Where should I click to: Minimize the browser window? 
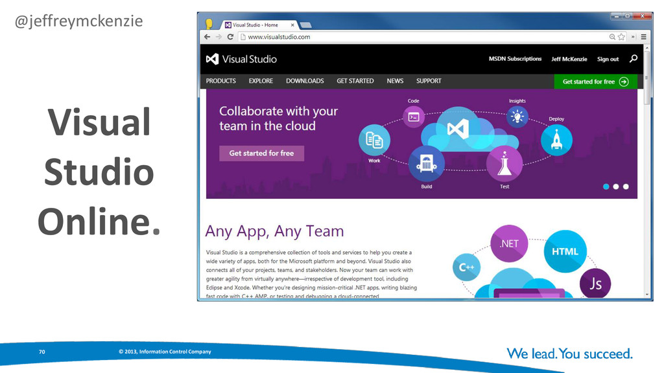point(617,16)
